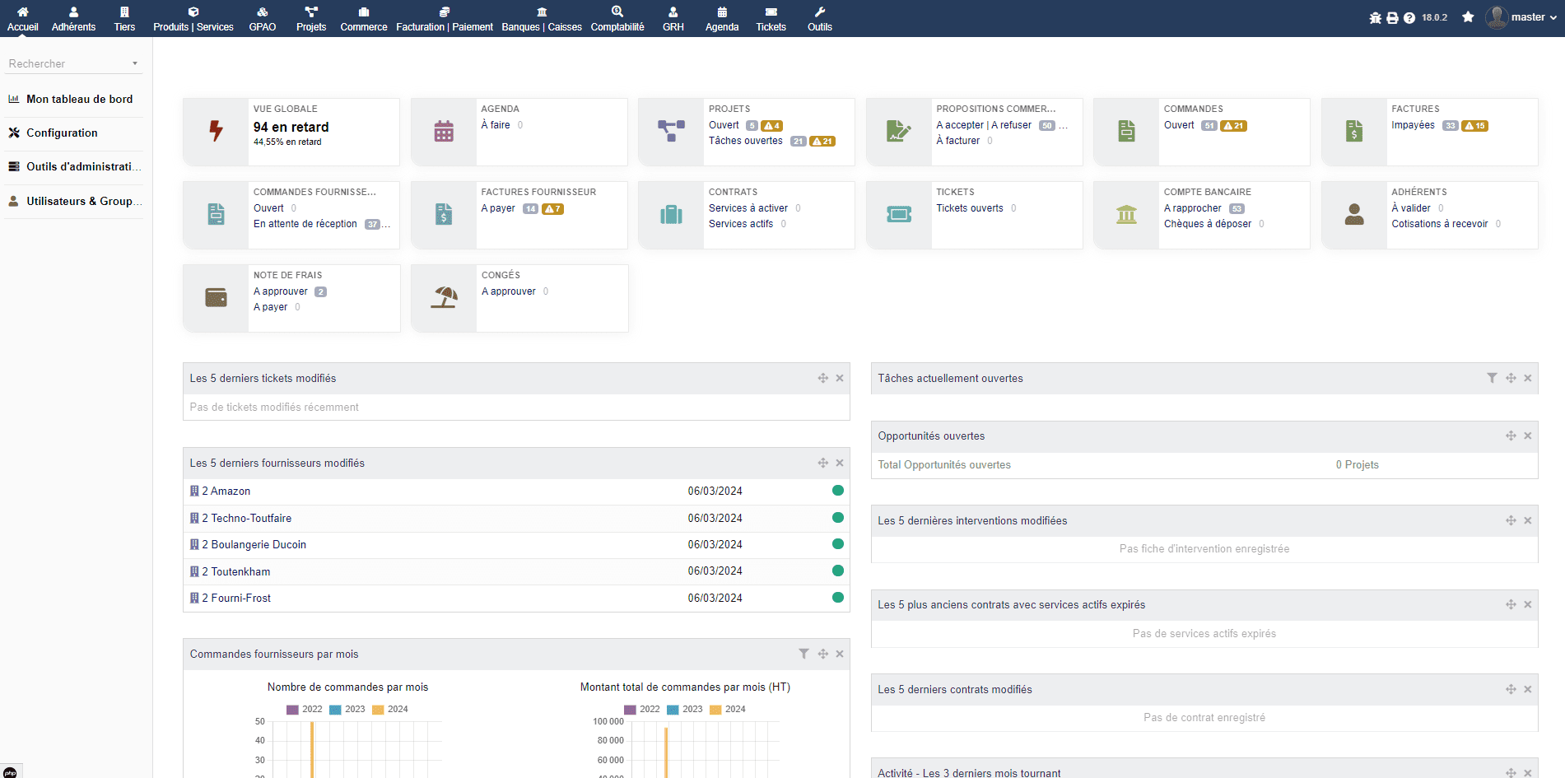Click the Propositions commerciales widget icon
The width and height of the screenshot is (1565, 778).
(x=898, y=131)
